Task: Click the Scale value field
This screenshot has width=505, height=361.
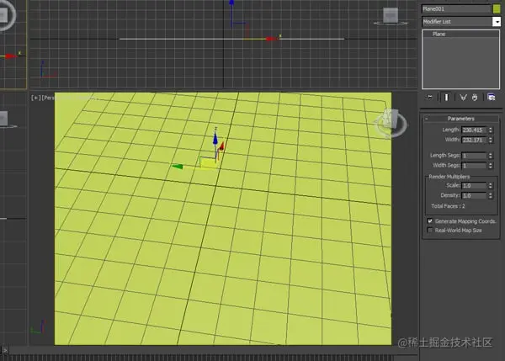Action: [x=474, y=185]
